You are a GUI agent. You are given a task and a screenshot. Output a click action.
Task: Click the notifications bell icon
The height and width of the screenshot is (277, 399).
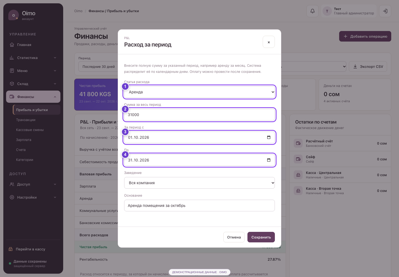[312, 11]
